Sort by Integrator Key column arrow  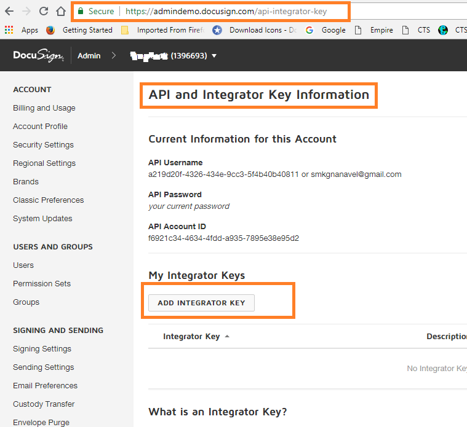[x=227, y=336]
